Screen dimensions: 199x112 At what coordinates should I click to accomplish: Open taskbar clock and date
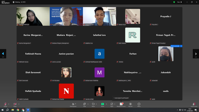click(190, 110)
